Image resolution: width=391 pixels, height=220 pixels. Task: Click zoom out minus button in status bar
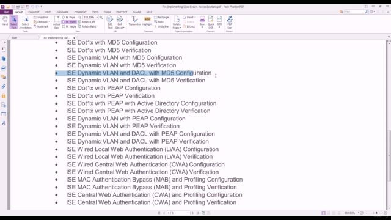point(362,213)
